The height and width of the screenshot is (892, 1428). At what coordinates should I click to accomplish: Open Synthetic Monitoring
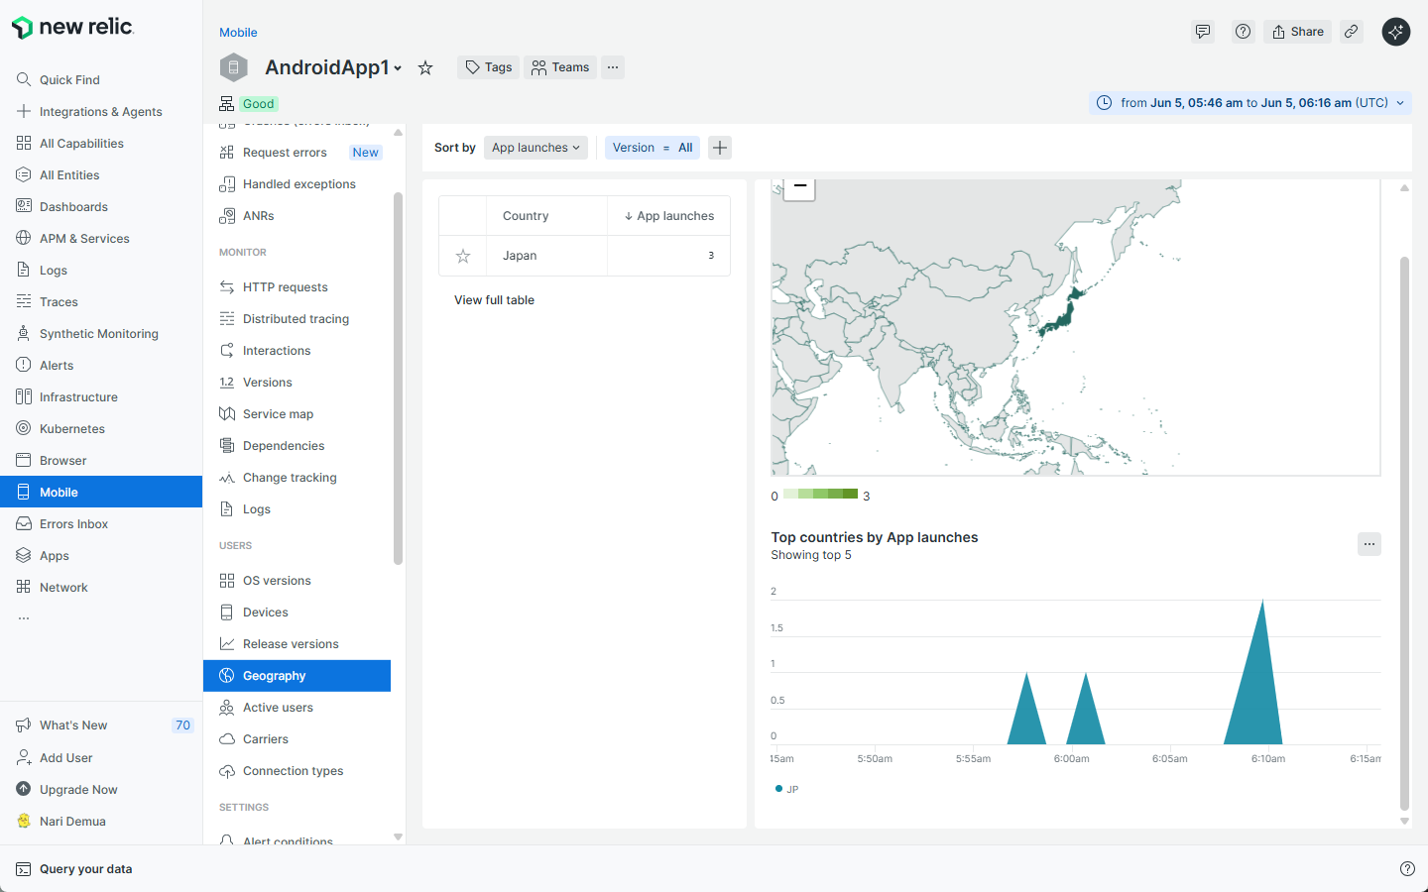point(101,333)
